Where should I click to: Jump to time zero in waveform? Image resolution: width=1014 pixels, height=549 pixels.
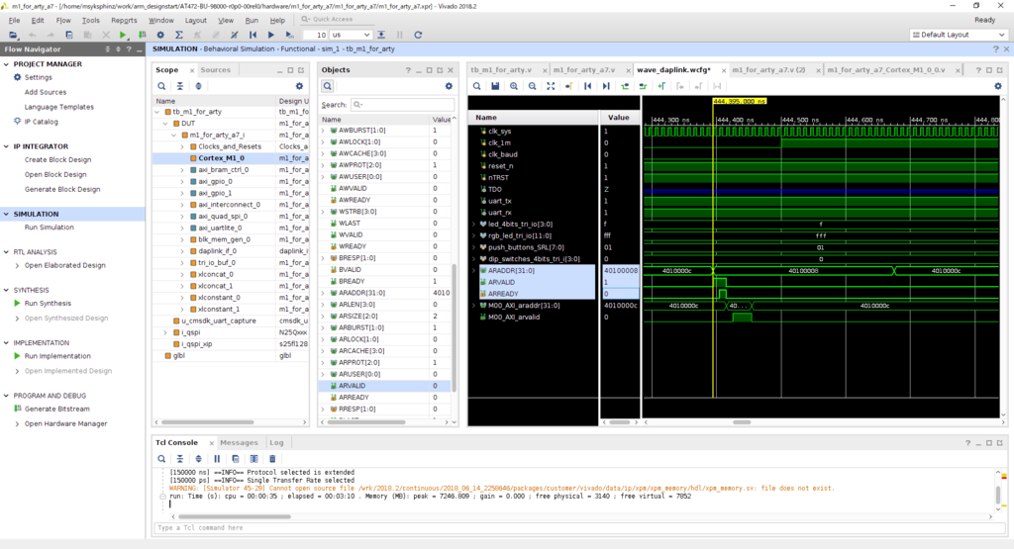(x=587, y=86)
